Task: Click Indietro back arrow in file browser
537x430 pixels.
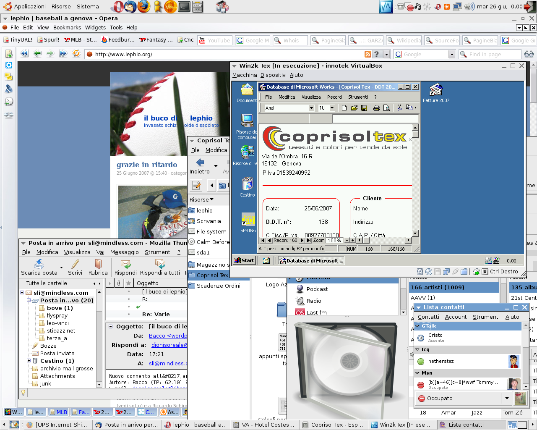Action: pos(200,166)
